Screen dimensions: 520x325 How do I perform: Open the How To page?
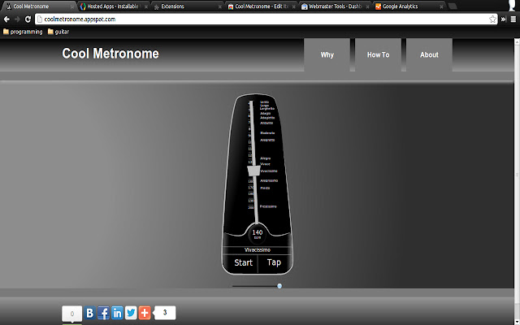pos(378,54)
